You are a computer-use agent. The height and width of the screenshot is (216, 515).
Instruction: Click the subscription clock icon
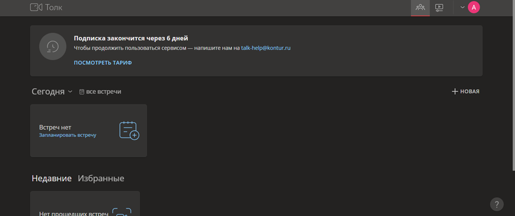[53, 47]
